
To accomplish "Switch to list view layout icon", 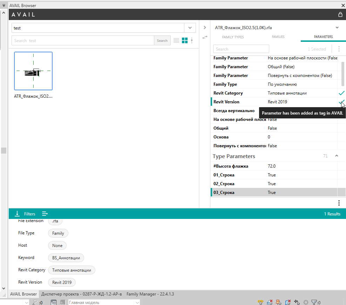I will tap(176, 40).
